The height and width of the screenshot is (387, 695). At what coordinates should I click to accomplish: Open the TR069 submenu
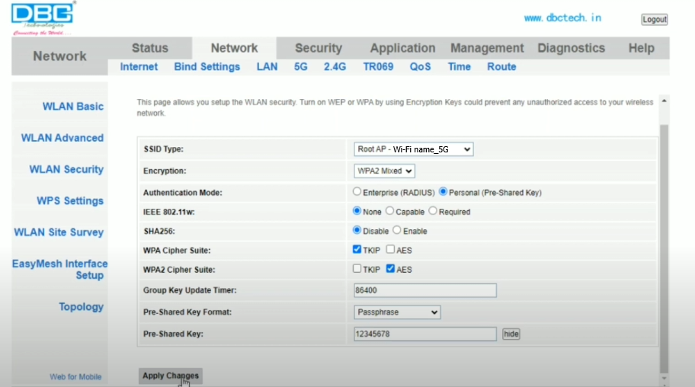click(x=378, y=67)
